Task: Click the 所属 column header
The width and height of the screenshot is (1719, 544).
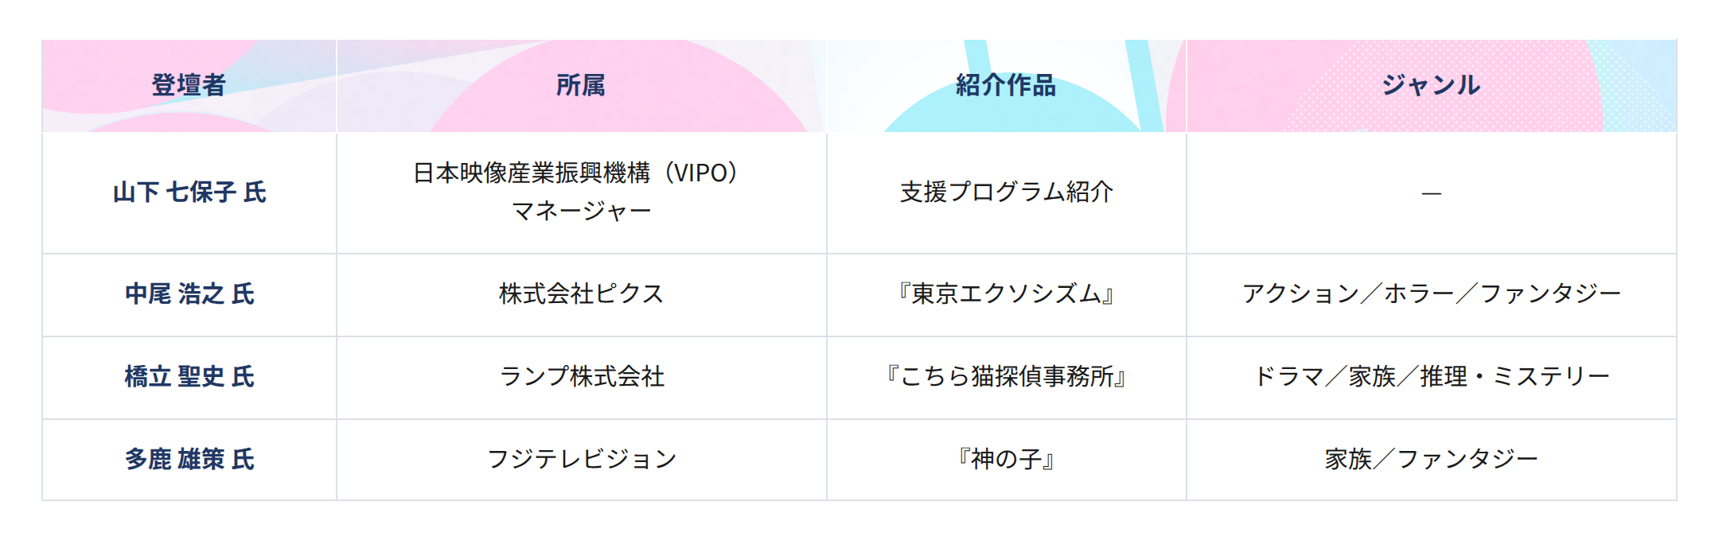Action: pos(581,85)
